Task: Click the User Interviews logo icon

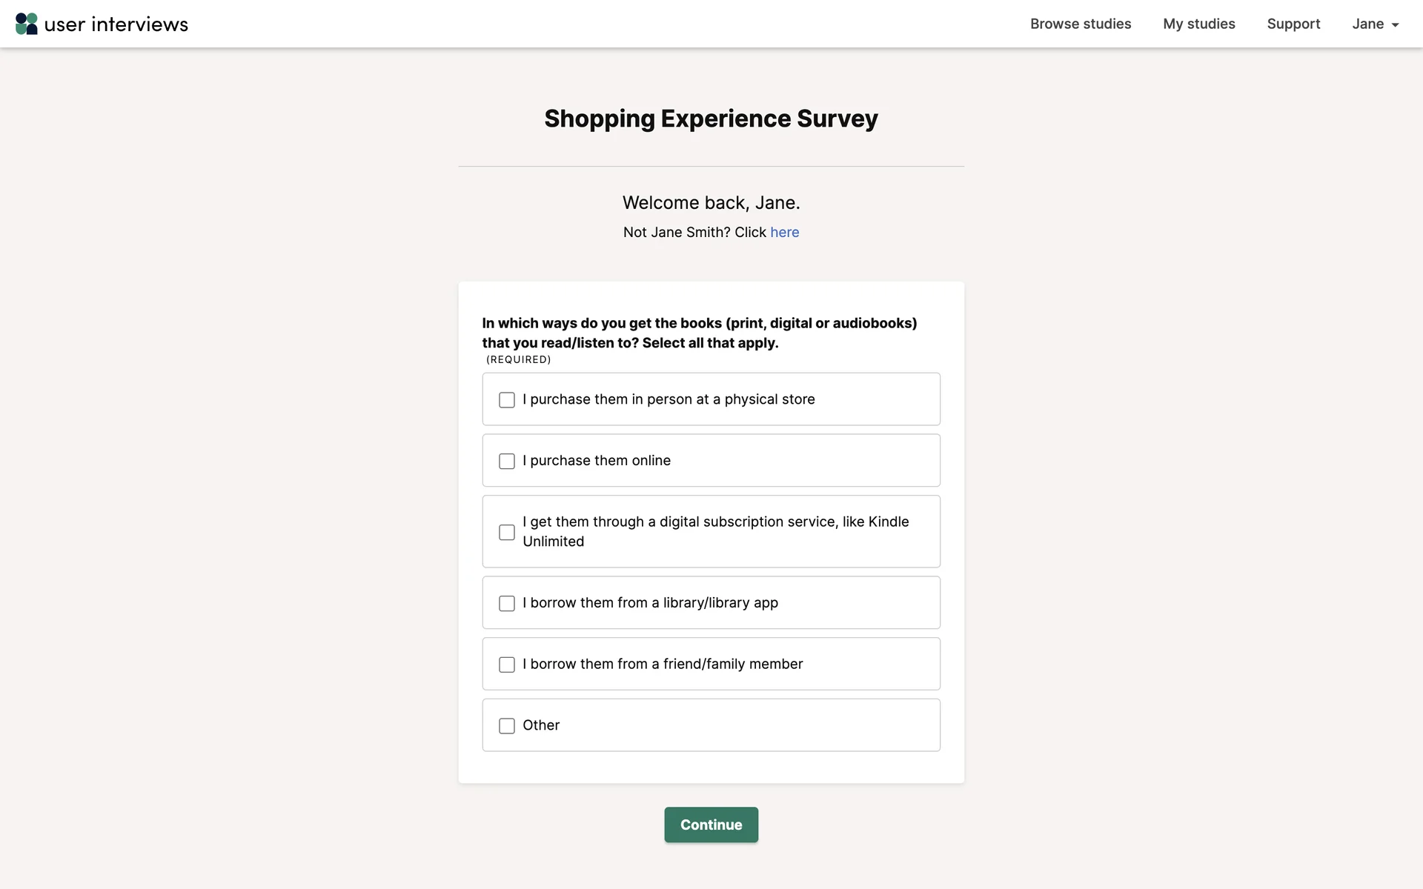Action: click(x=27, y=24)
